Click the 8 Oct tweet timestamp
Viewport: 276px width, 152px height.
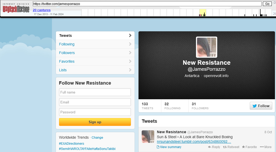click(x=268, y=132)
